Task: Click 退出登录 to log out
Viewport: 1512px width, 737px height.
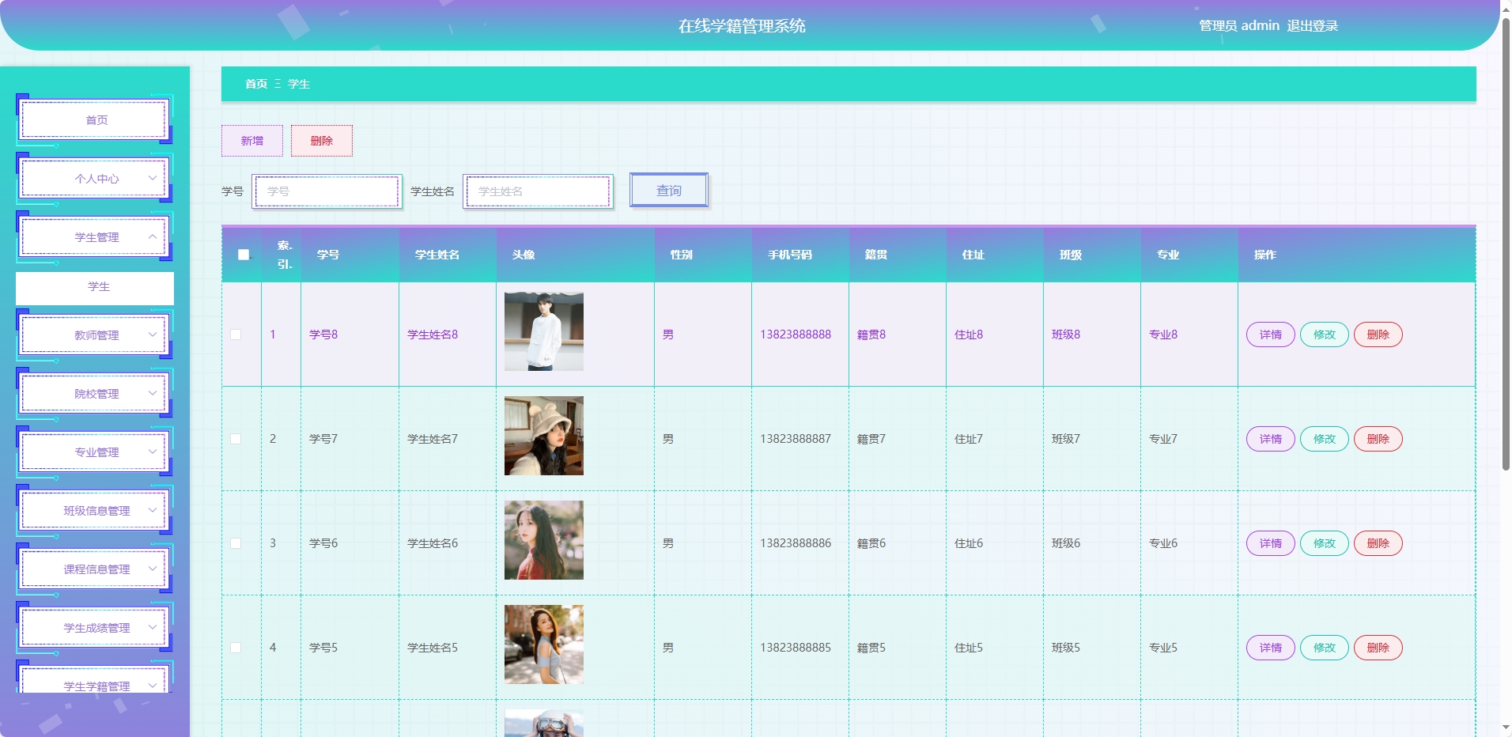Action: 1312,26
